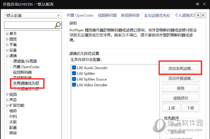Viewport: 210px width, 139px height.
Task: Select the LAV Video Decoder list row
Action: tap(92, 85)
